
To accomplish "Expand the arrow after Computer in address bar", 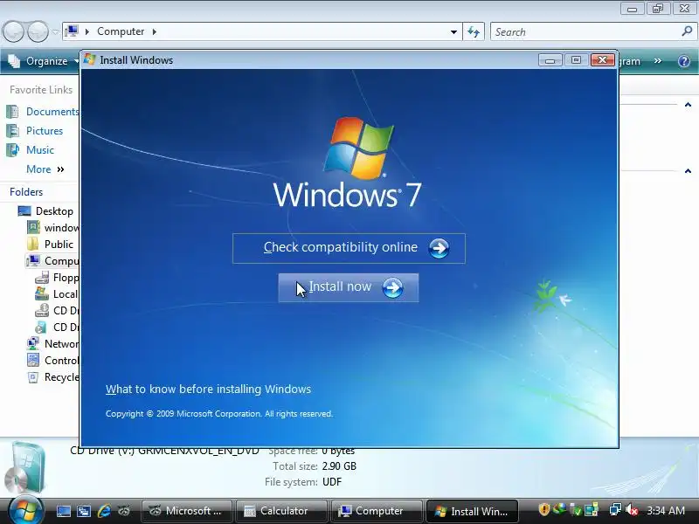I will [x=155, y=31].
